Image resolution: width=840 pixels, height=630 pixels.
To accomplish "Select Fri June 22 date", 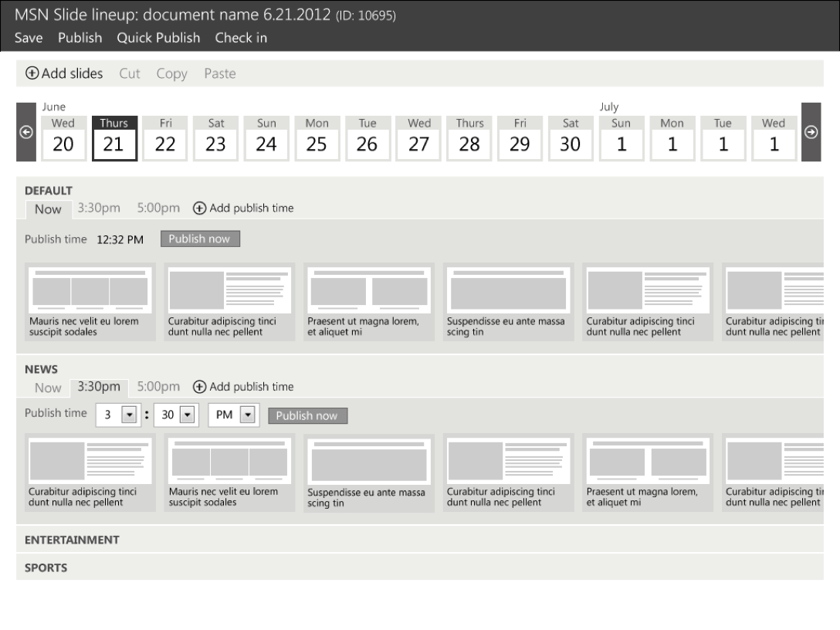I will [165, 138].
